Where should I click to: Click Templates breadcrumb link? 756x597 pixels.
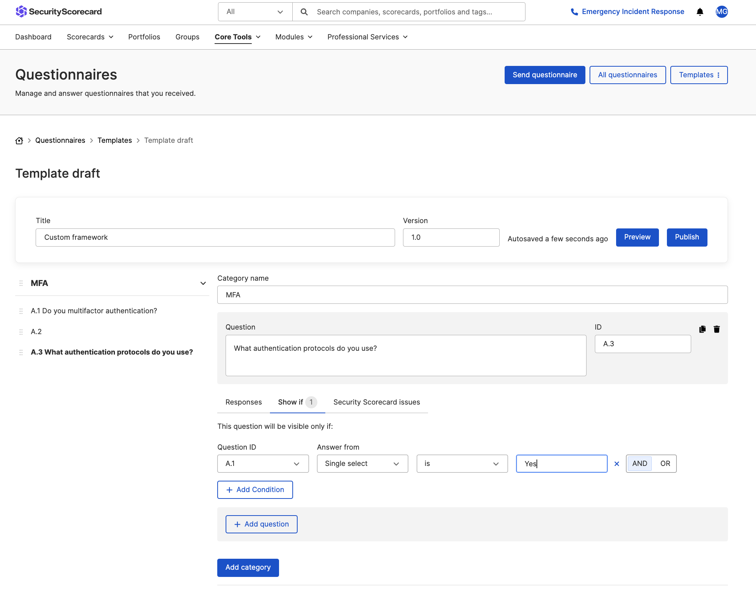(114, 141)
